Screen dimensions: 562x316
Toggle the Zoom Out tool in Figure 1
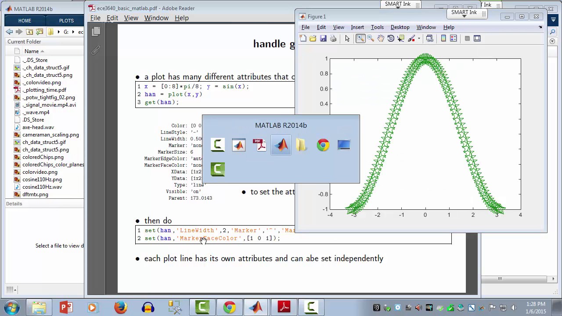(371, 39)
